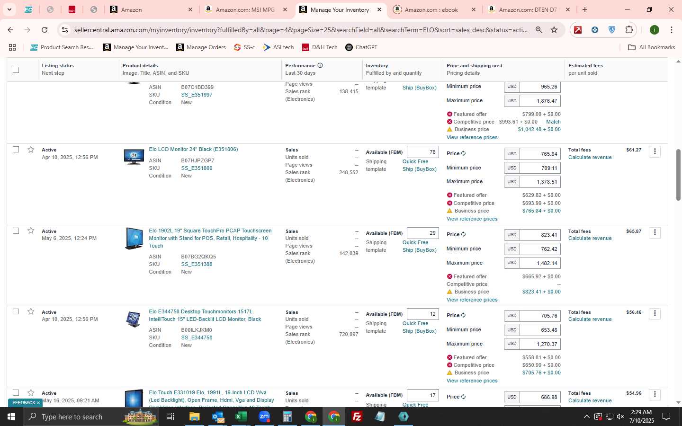Image resolution: width=682 pixels, height=426 pixels.
Task: Switch to the Amazon.com: MSI MPG tab
Action: tap(245, 9)
